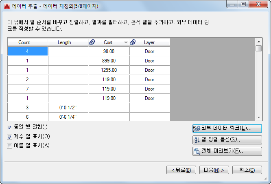Click the link icon beside Layer header

[x=133, y=42]
